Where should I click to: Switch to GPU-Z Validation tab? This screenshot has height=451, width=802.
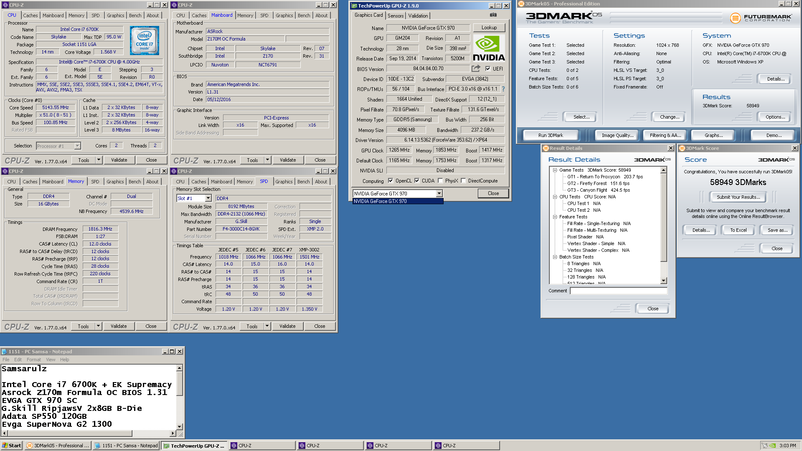pyautogui.click(x=418, y=16)
